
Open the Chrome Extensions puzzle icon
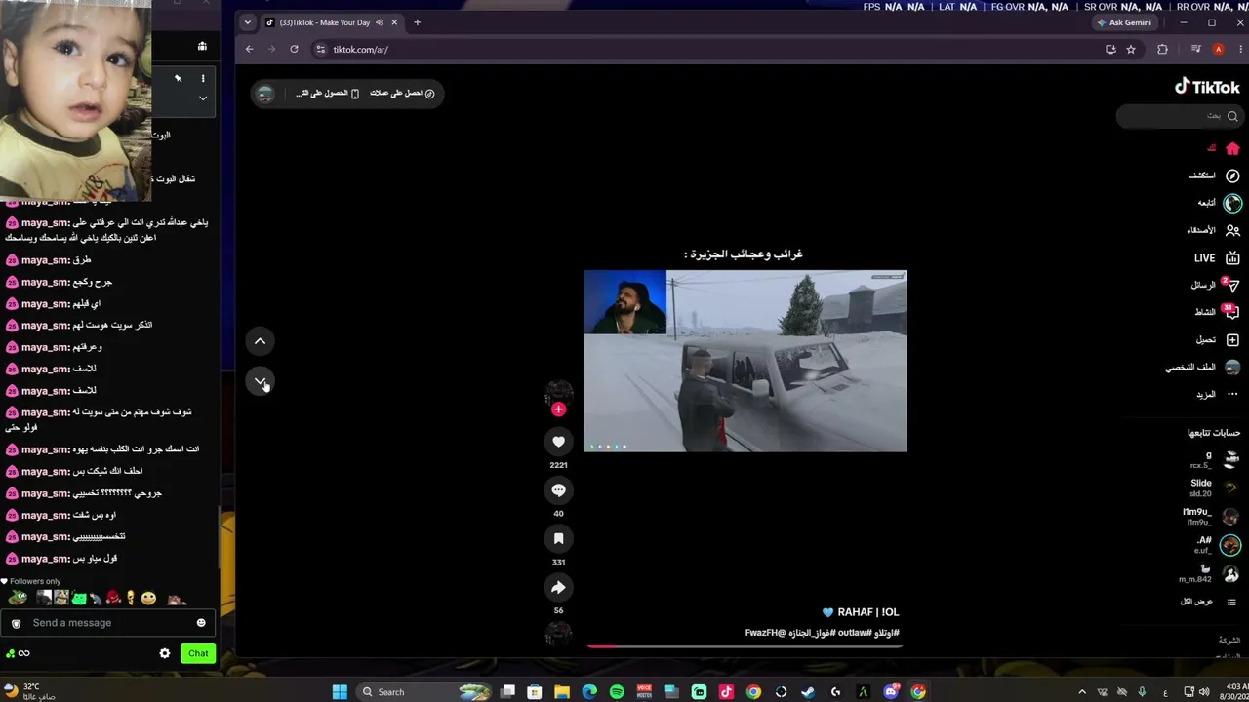[x=1162, y=49]
